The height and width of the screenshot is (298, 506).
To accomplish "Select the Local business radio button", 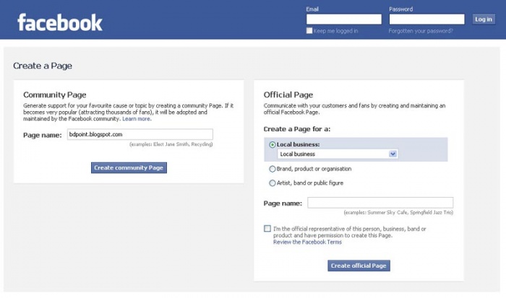I will 273,144.
